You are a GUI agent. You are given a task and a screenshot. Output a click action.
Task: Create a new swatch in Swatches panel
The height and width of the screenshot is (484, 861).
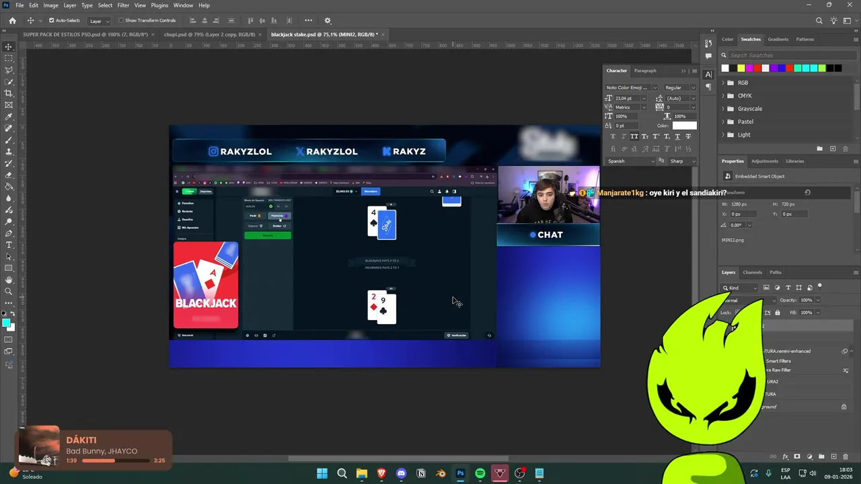833,149
